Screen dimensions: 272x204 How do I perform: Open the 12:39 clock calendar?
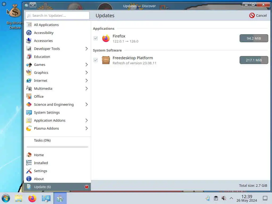[247, 198]
